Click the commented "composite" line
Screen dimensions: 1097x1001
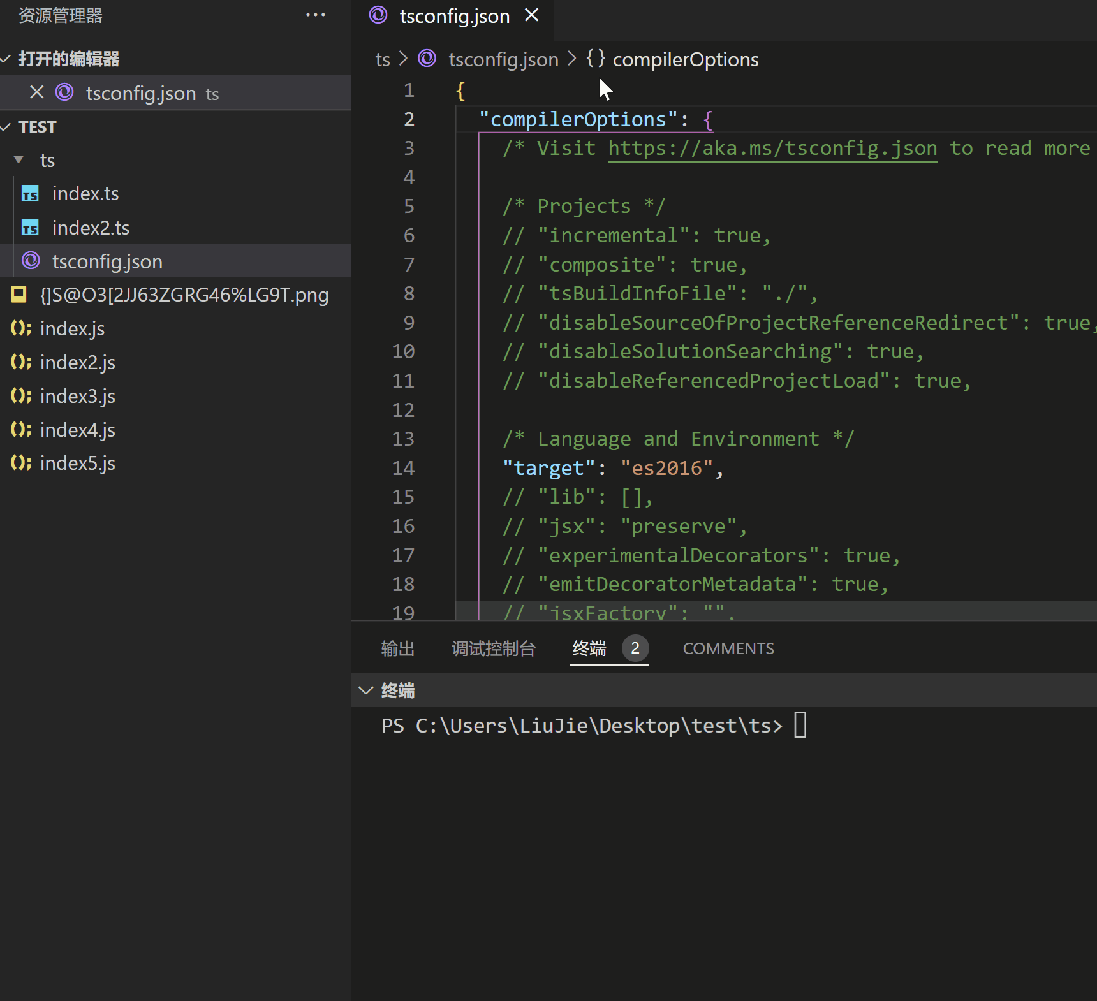click(625, 265)
